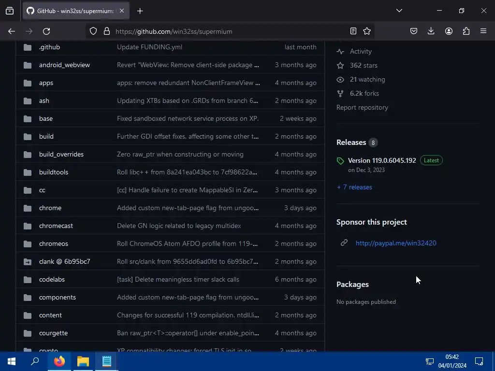The height and width of the screenshot is (371, 495).
Task: Open the Firefox downloads icon
Action: tap(431, 31)
